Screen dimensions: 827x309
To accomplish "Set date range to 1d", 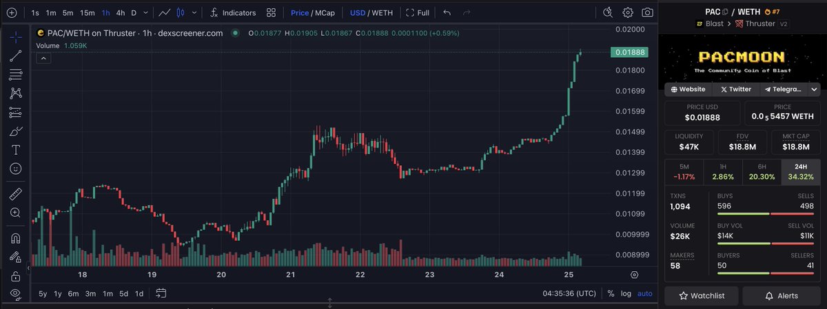I will (x=139, y=294).
